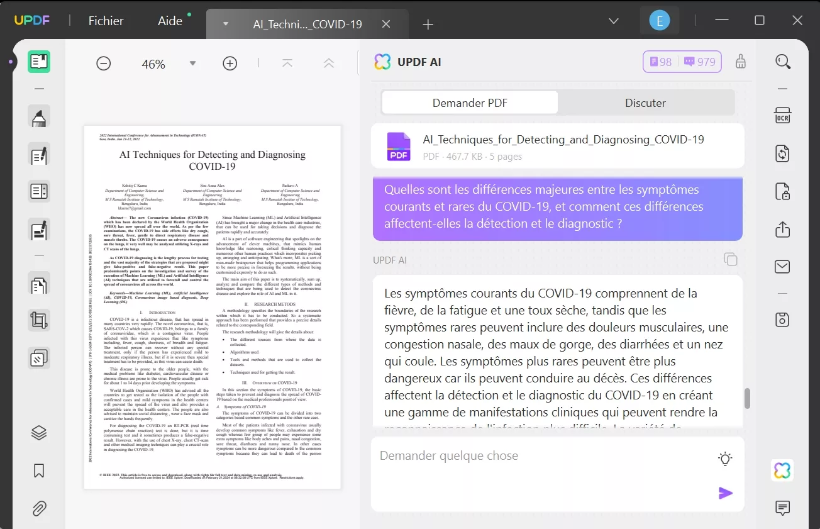The image size is (820, 529).
Task: Toggle the UPDF AI floating assistant
Action: [782, 470]
